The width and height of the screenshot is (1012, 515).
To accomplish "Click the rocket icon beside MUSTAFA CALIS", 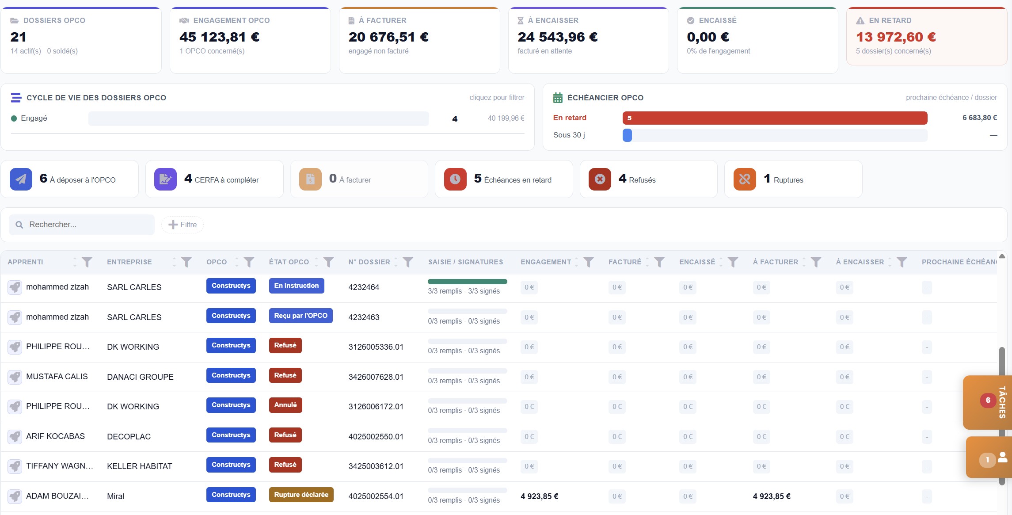I will pos(15,377).
